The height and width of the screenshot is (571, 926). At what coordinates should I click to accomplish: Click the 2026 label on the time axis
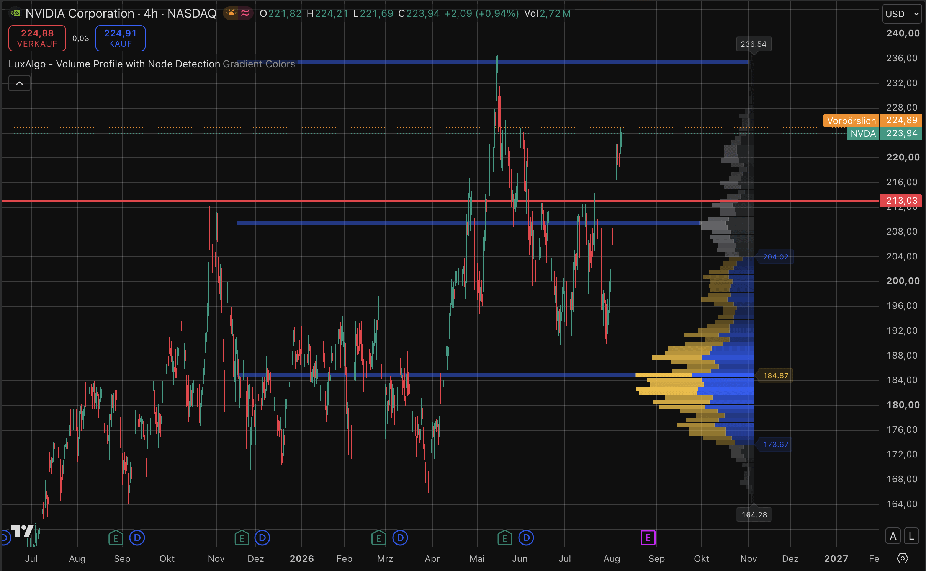pos(302,559)
